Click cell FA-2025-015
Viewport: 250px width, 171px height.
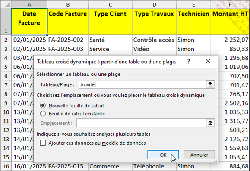(68, 166)
